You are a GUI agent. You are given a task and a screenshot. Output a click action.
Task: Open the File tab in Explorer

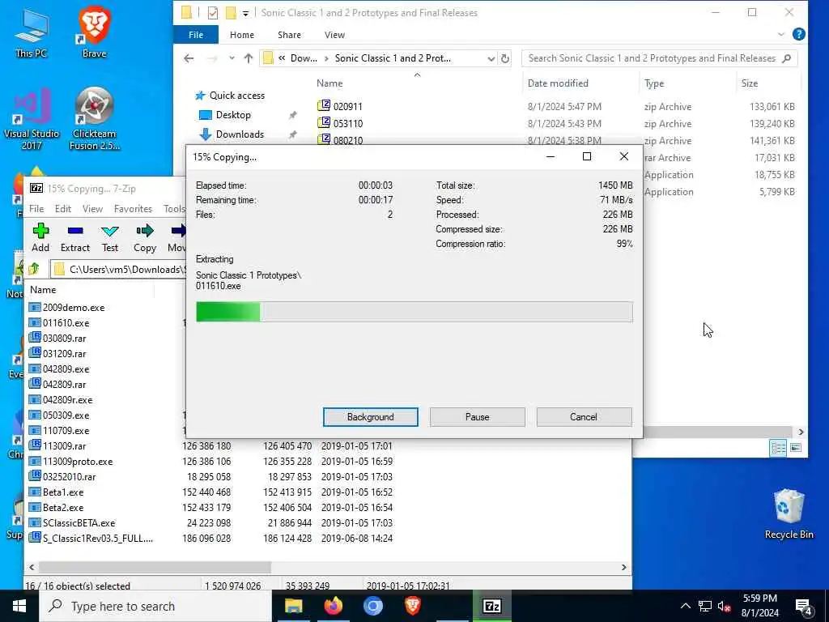196,34
